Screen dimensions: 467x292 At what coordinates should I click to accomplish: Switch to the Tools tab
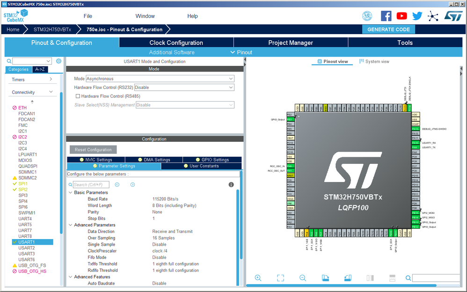tap(405, 43)
